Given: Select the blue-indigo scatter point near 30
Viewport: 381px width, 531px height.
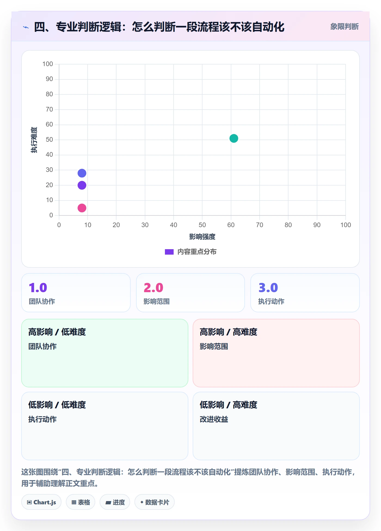Looking at the screenshot, I should tap(82, 173).
